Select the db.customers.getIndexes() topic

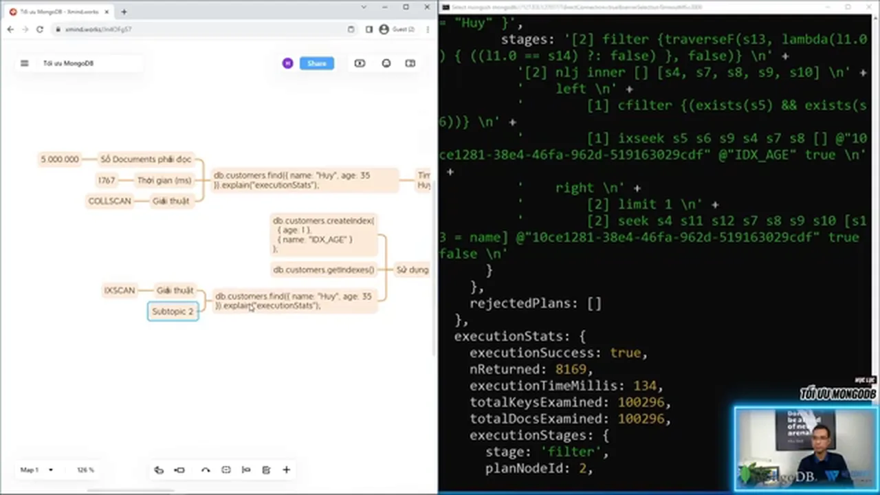(324, 269)
